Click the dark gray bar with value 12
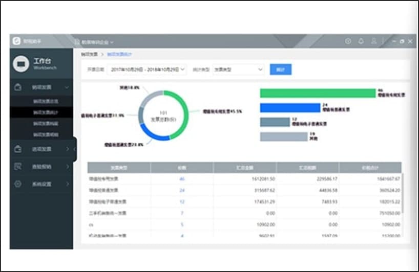The width and height of the screenshot is (419, 272). (275, 122)
